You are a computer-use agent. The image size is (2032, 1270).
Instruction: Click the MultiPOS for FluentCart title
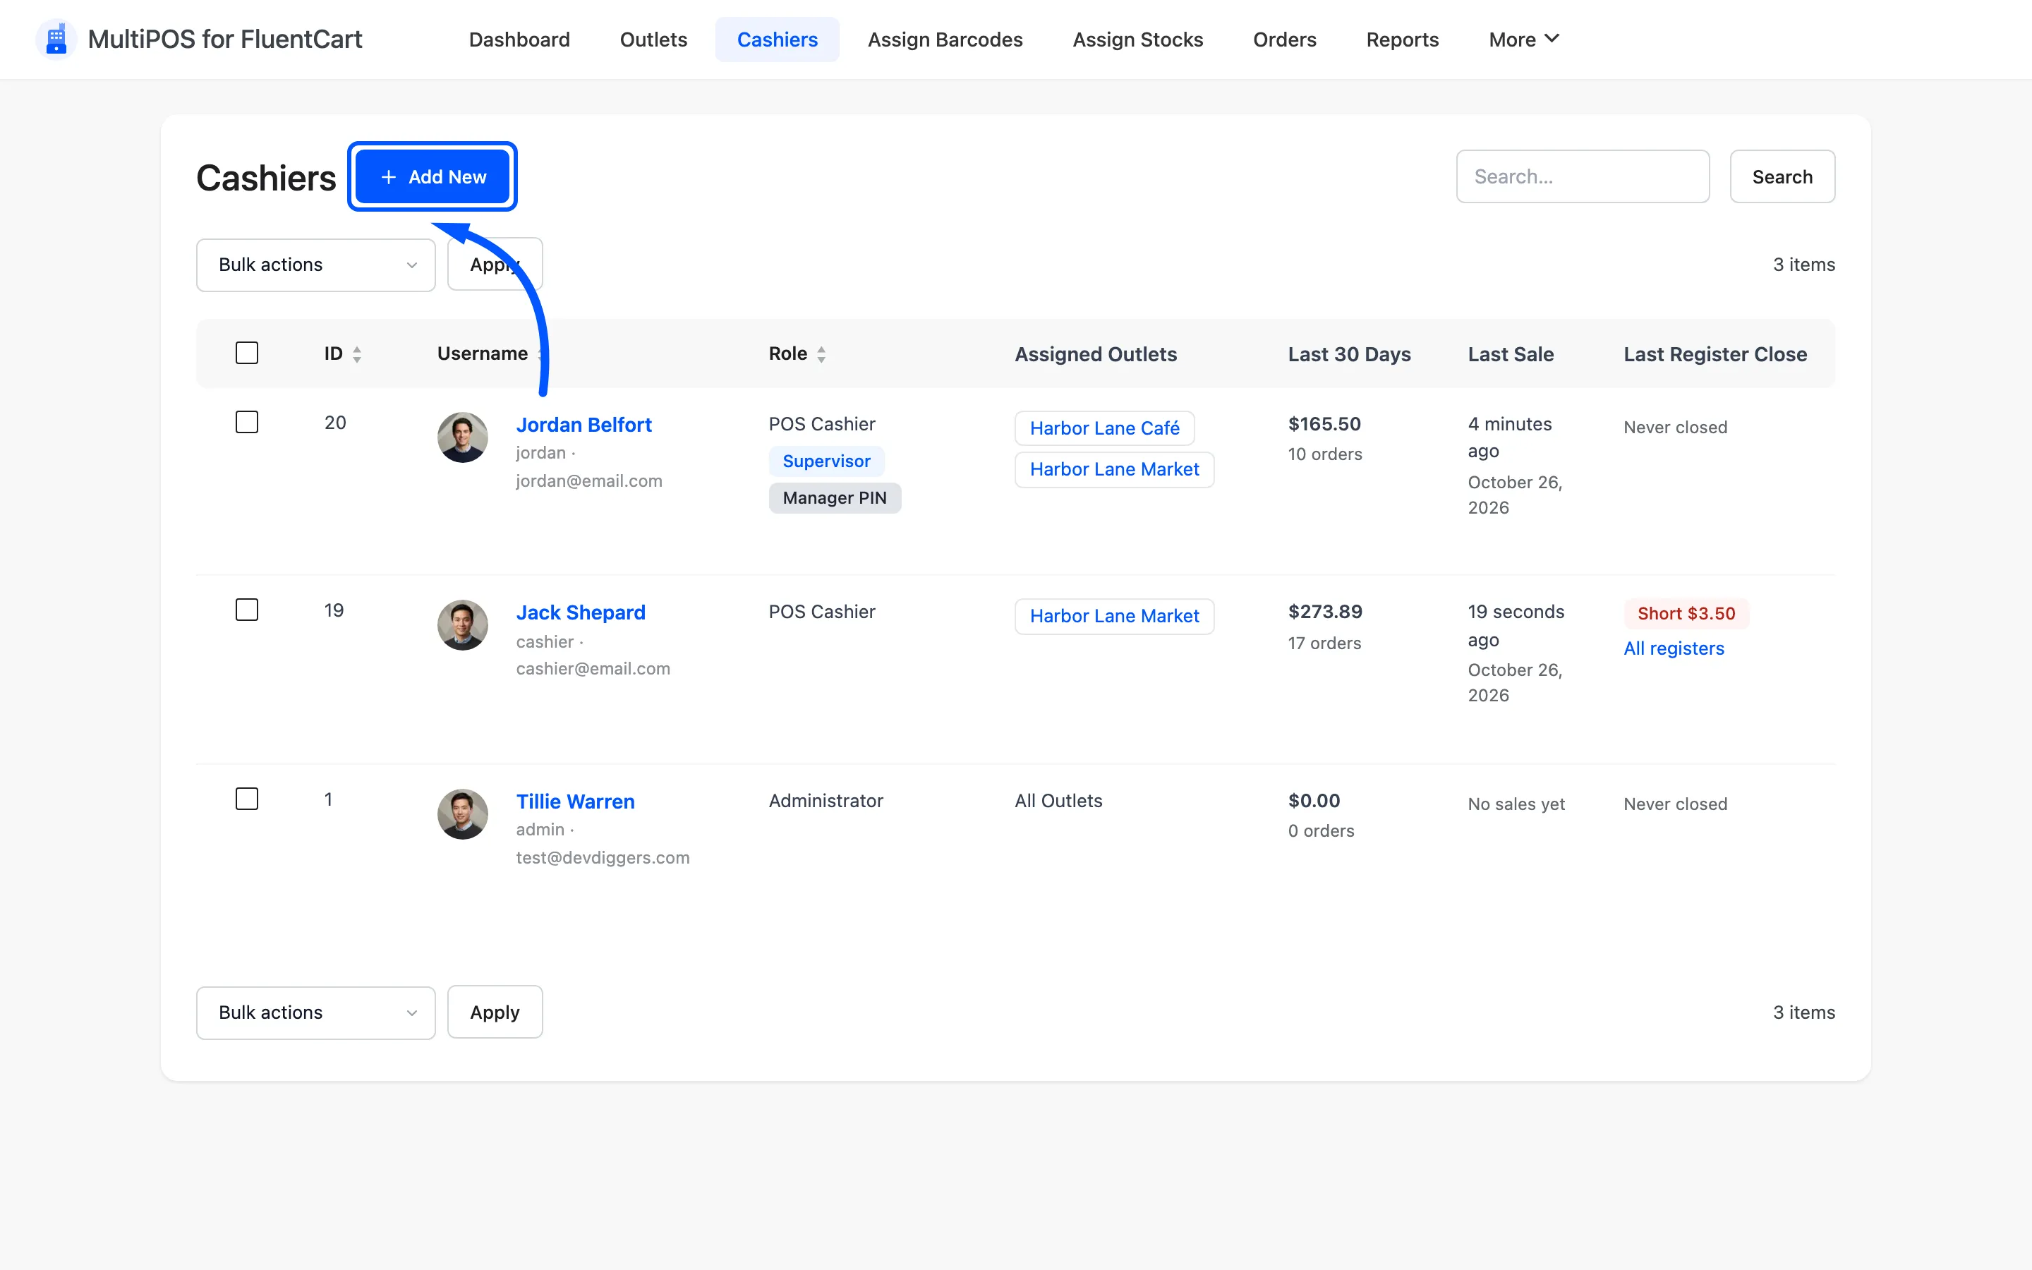click(x=224, y=40)
